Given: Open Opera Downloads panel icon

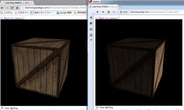Looking at the screenshot, I should coord(91,29).
